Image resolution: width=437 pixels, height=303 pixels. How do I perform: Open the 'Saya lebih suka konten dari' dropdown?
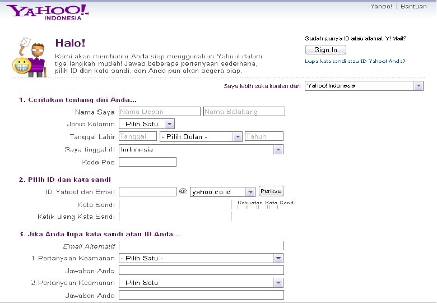click(x=364, y=86)
